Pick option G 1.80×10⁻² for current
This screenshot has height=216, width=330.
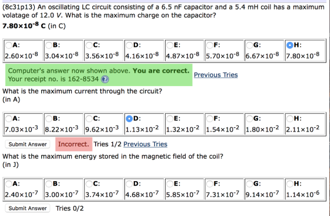click(249, 119)
